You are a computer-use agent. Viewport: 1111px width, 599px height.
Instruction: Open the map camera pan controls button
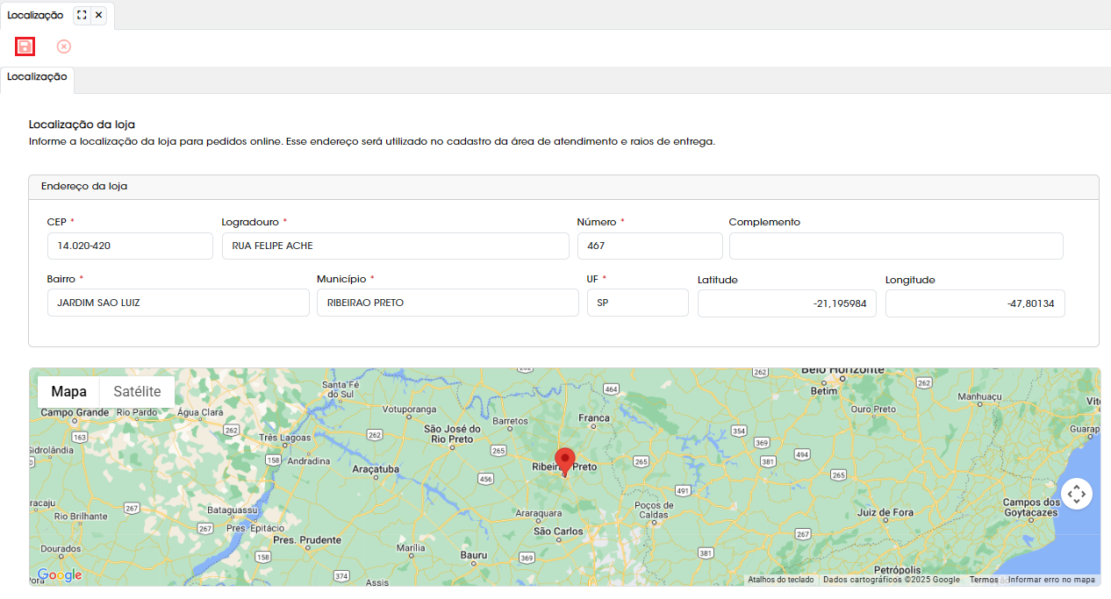[1077, 494]
